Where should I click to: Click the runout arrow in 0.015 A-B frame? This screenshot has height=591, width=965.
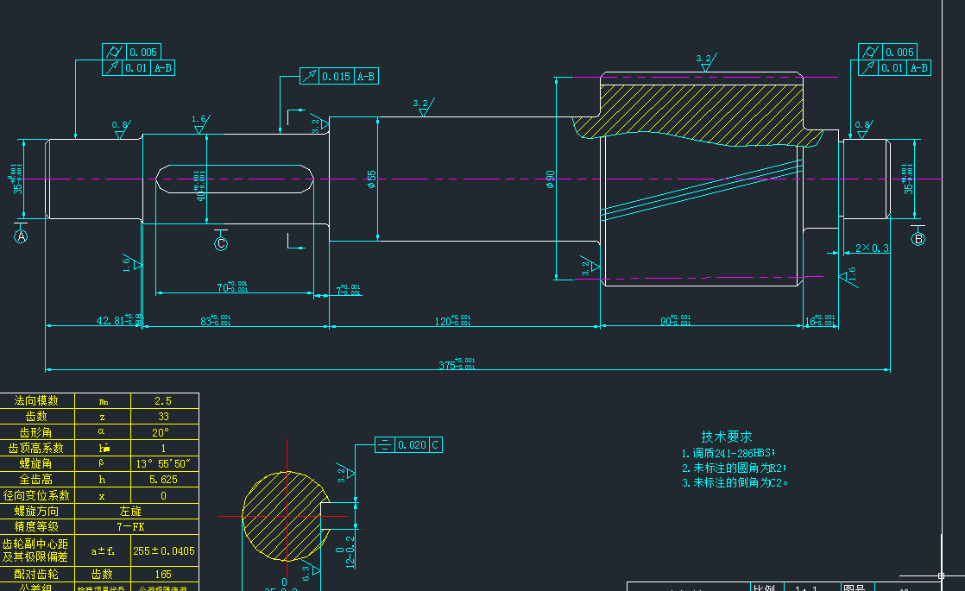(310, 76)
